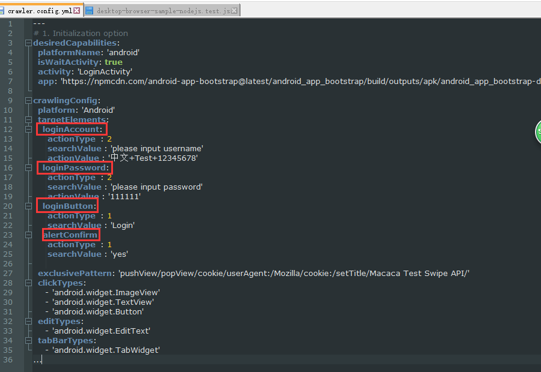
Task: Collapse alertConfirm fold at line 23
Action: [x=28, y=235]
